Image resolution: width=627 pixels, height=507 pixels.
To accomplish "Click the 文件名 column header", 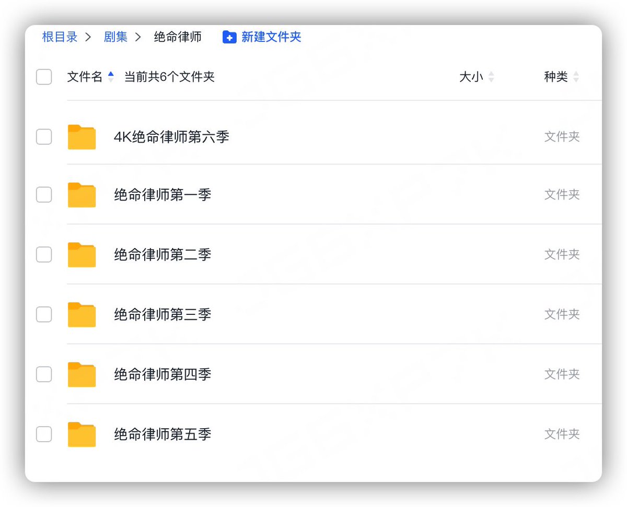I will pyautogui.click(x=85, y=77).
